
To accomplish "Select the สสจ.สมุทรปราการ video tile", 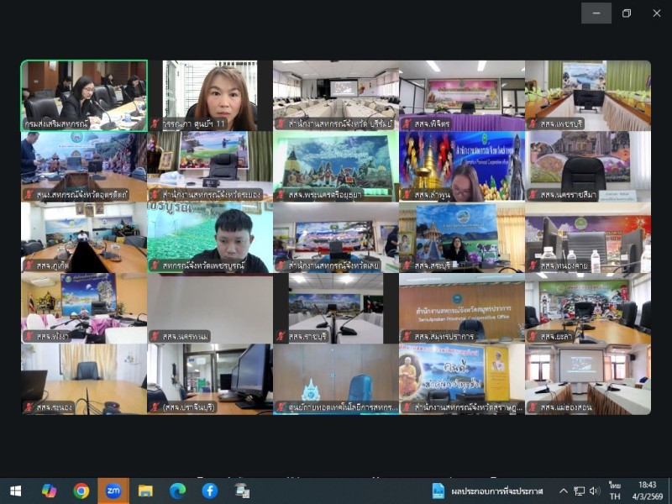I will pos(462,307).
